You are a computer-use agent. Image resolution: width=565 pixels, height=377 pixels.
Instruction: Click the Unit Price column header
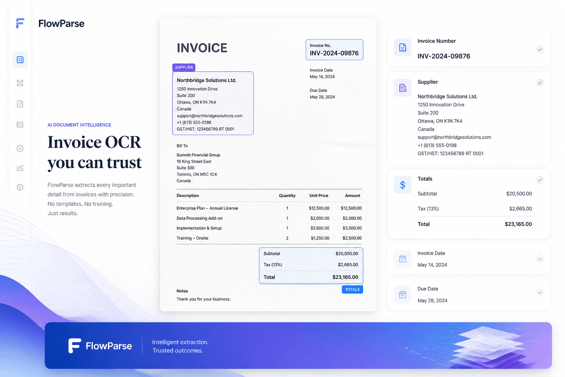tap(319, 196)
